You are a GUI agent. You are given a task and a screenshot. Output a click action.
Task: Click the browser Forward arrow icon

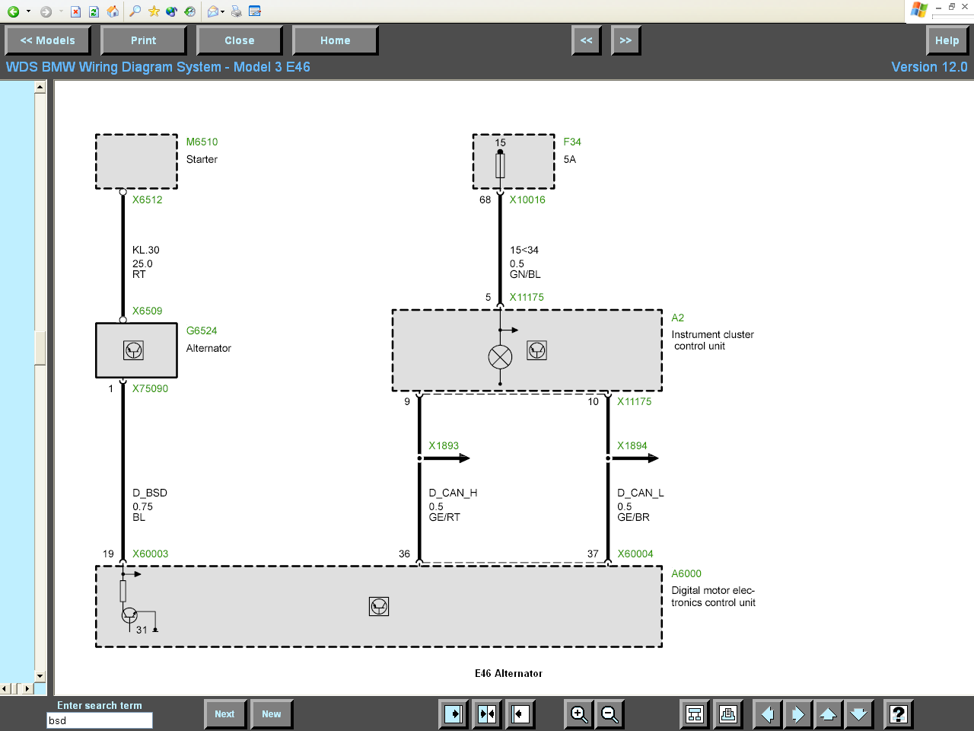tap(46, 11)
